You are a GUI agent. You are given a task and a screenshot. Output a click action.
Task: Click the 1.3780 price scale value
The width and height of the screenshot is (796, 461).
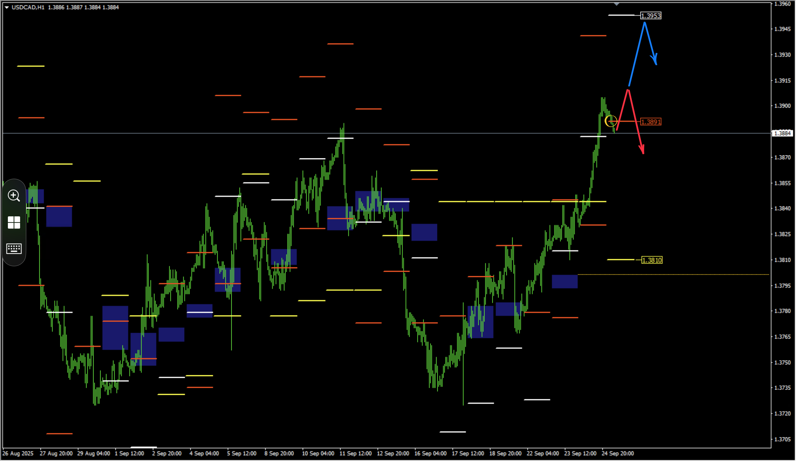pyautogui.click(x=783, y=311)
